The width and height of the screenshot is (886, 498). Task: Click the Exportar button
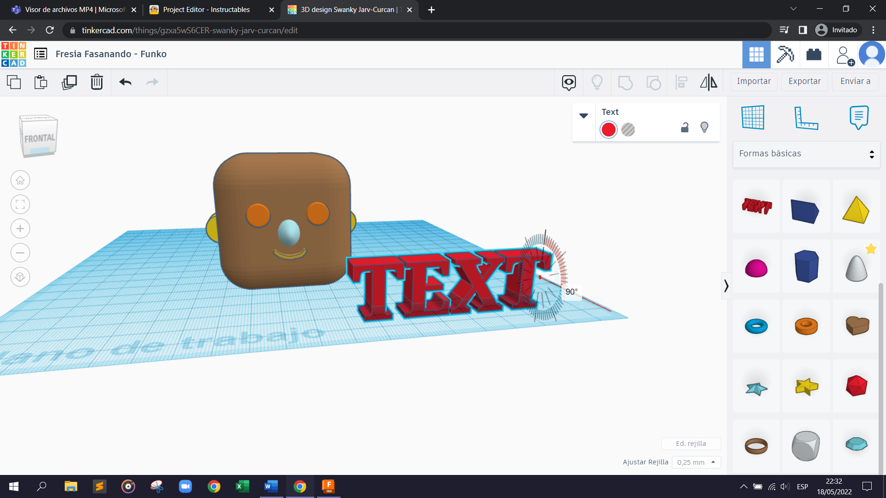[804, 81]
